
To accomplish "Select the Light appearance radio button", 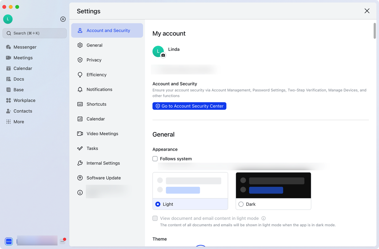I will coord(158,204).
